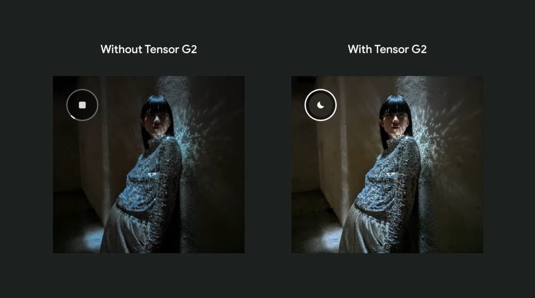Select the "With Tensor G2" heading
Image resolution: width=535 pixels, height=298 pixels.
pyautogui.click(x=387, y=49)
